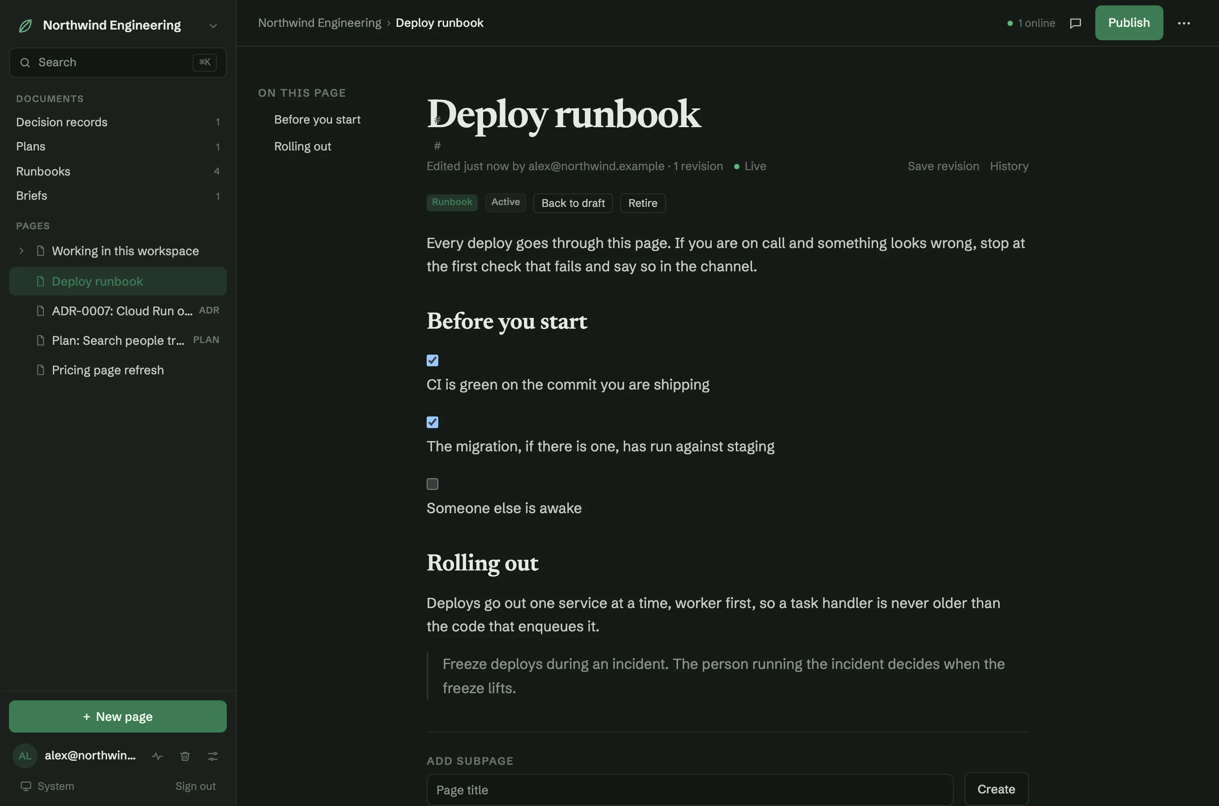The image size is (1219, 806).
Task: Click the 1 revision text
Action: (698, 166)
